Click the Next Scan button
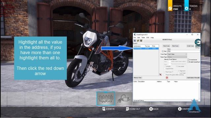 coord(175,46)
